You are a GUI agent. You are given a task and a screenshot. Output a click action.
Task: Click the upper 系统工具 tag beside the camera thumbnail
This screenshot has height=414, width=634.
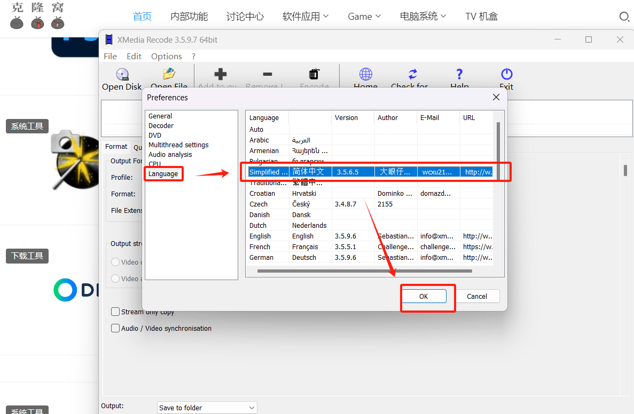click(x=27, y=126)
